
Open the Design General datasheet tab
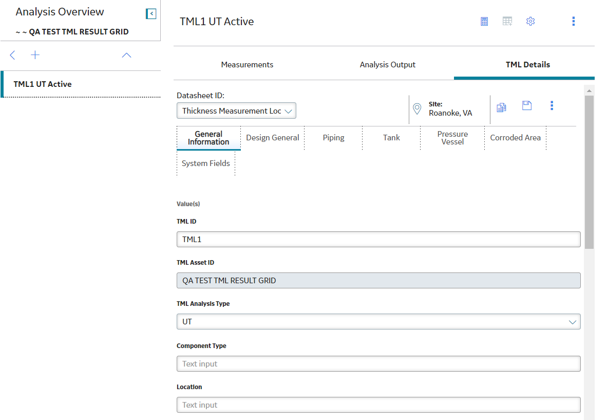[x=273, y=138]
